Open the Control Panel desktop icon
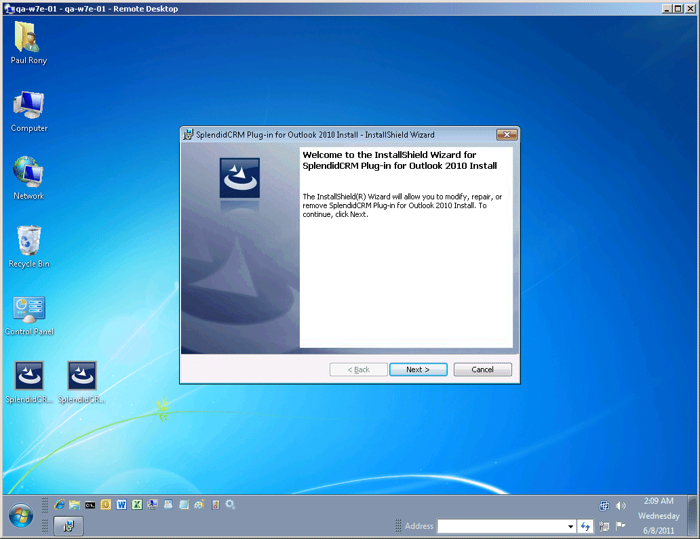This screenshot has width=700, height=539. (x=28, y=310)
